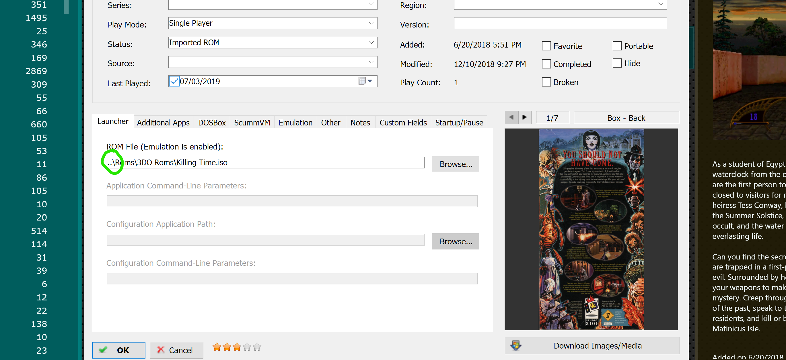Toggle the Portable checkbox

click(617, 46)
